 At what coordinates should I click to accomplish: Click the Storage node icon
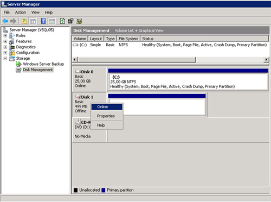12,58
